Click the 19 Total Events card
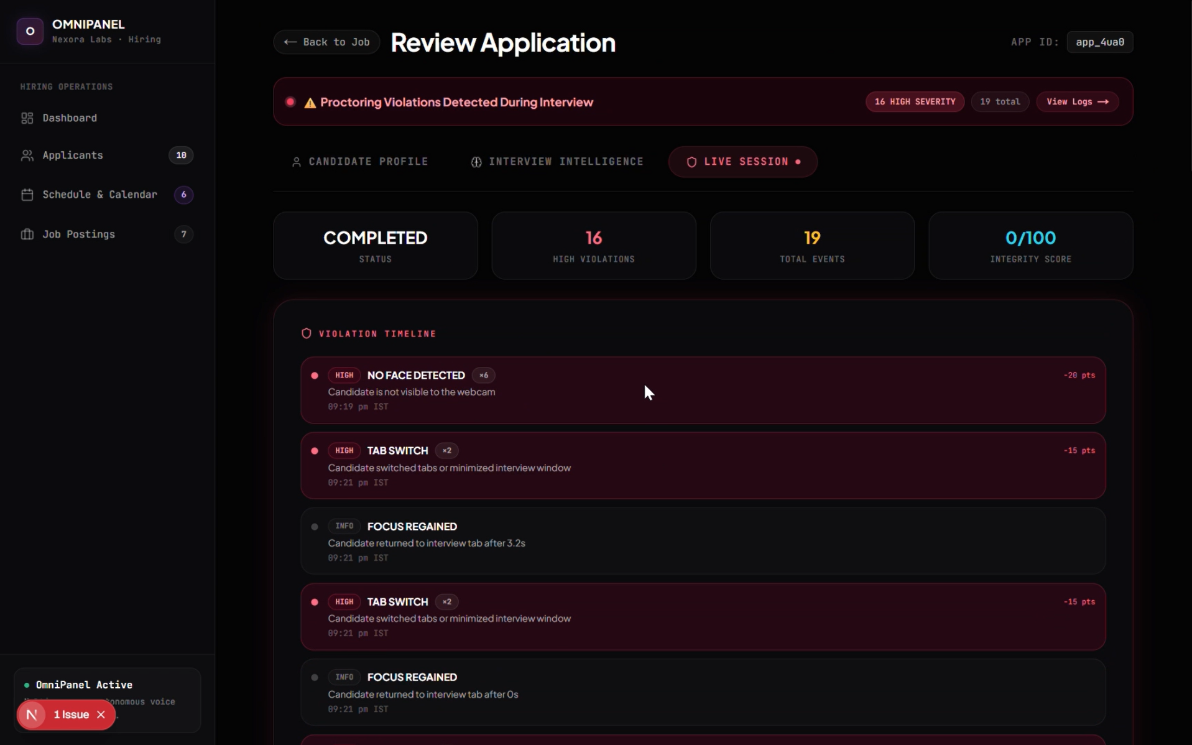The height and width of the screenshot is (745, 1192). [812, 246]
